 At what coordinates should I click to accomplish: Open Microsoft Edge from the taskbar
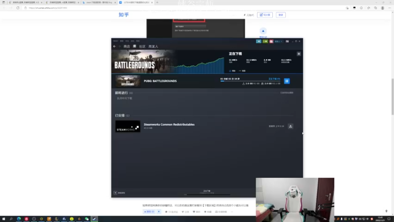click(x=19, y=219)
